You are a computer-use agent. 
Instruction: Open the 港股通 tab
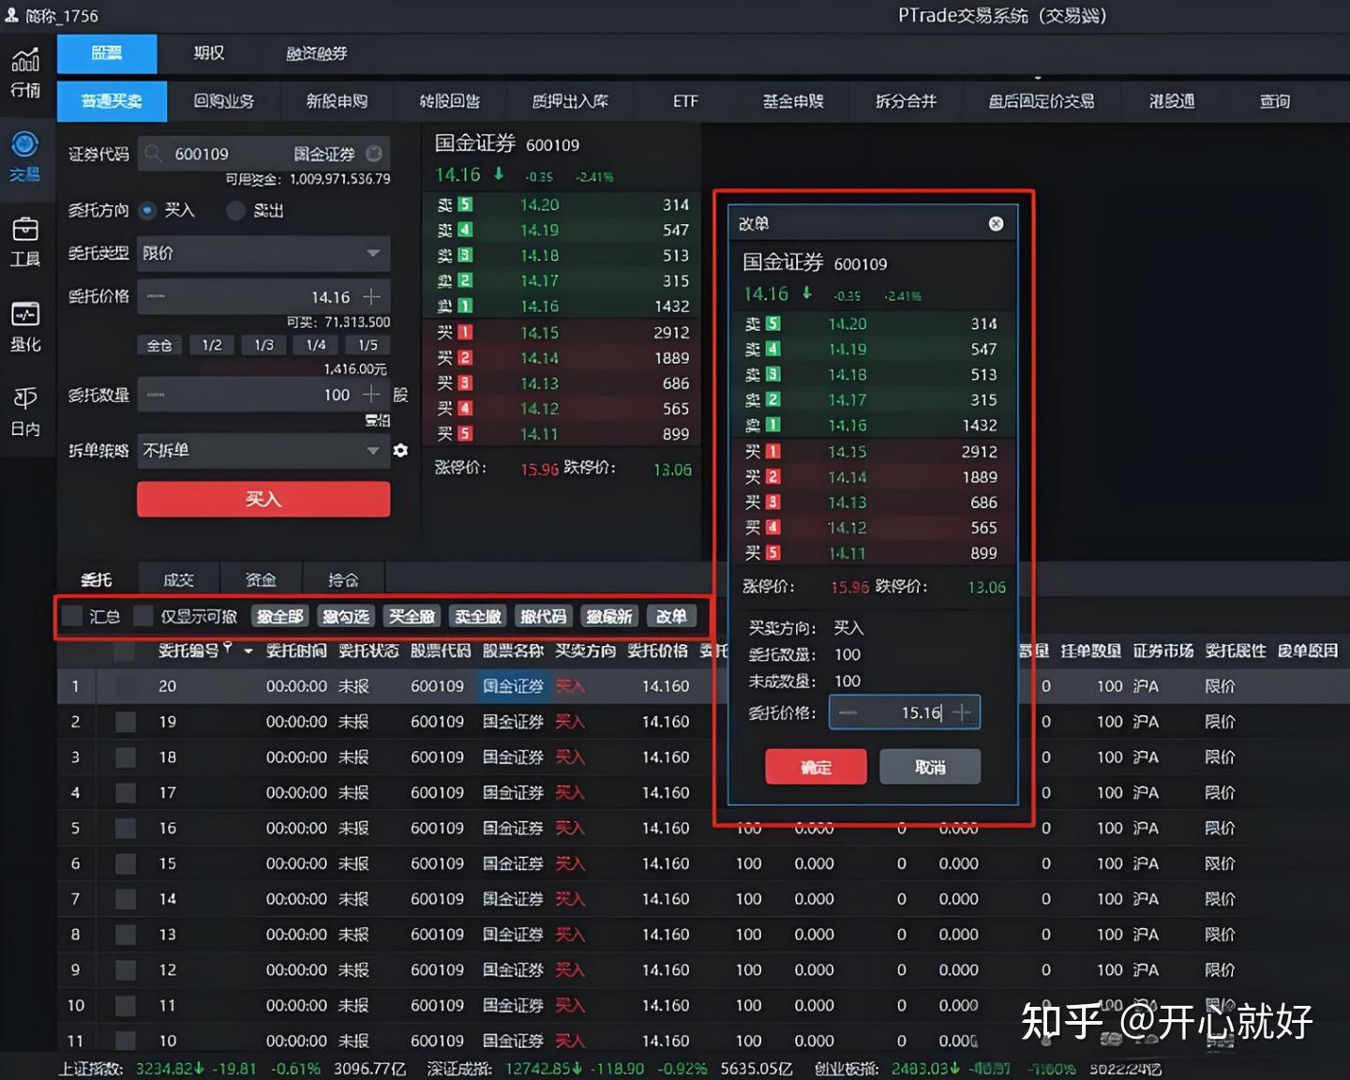1170,101
